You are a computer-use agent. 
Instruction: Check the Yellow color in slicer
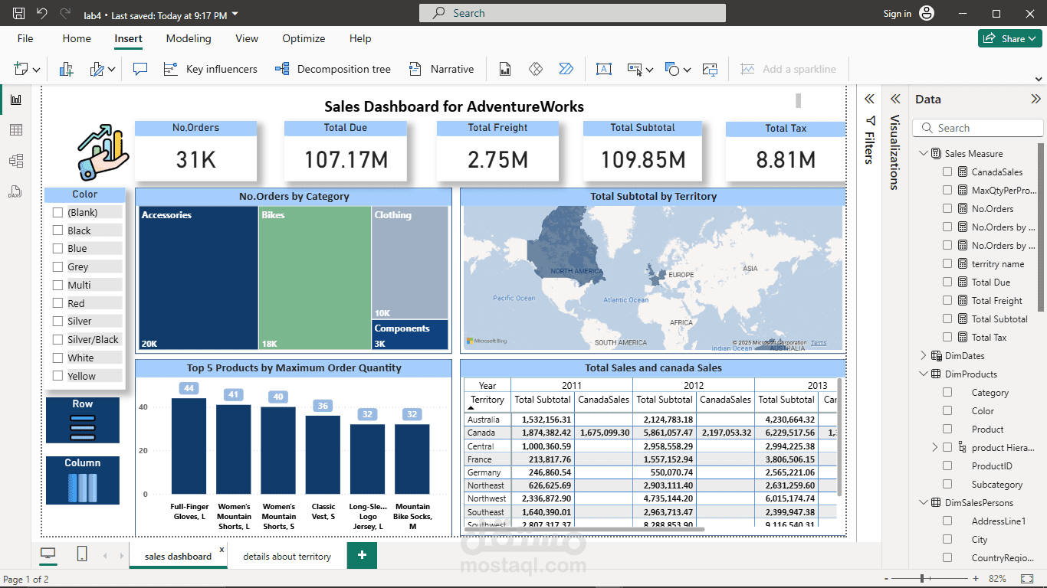[57, 376]
